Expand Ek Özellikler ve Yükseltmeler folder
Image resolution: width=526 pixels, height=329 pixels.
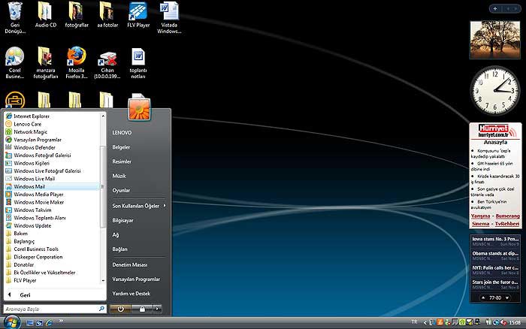(x=44, y=273)
